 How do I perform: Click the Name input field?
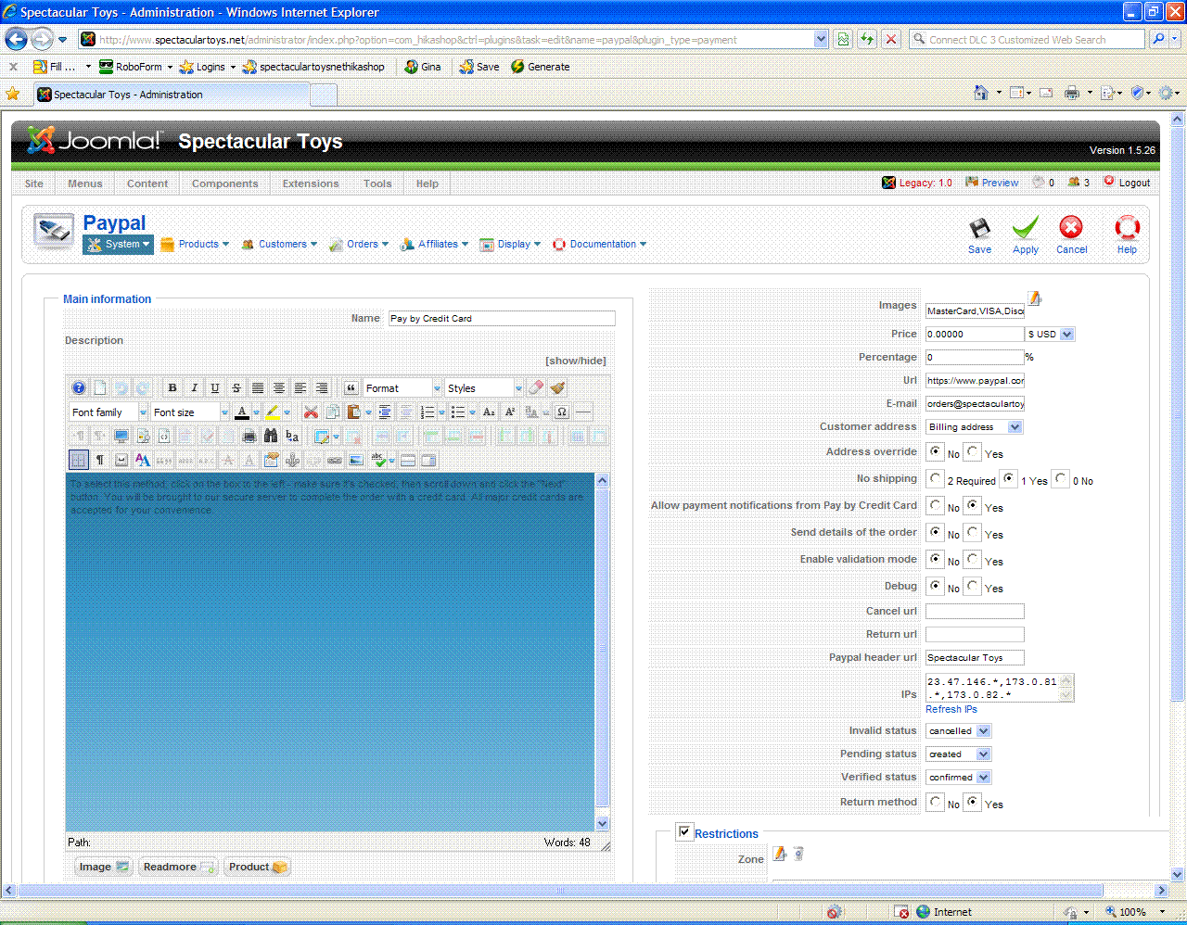click(x=502, y=318)
